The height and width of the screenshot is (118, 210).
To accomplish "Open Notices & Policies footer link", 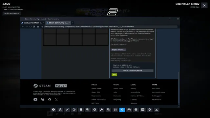I will (x=137, y=96).
